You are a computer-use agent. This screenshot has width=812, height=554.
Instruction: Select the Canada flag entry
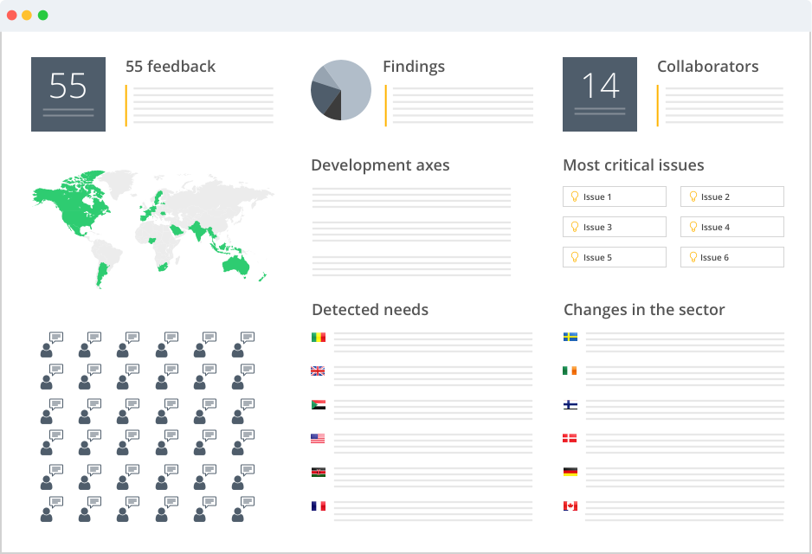tap(570, 506)
